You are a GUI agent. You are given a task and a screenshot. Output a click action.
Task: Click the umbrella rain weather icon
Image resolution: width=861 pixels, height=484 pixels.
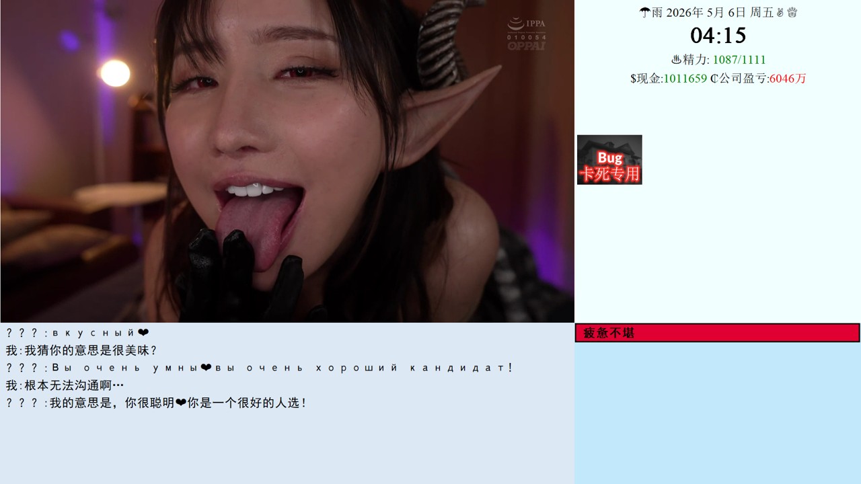point(644,12)
